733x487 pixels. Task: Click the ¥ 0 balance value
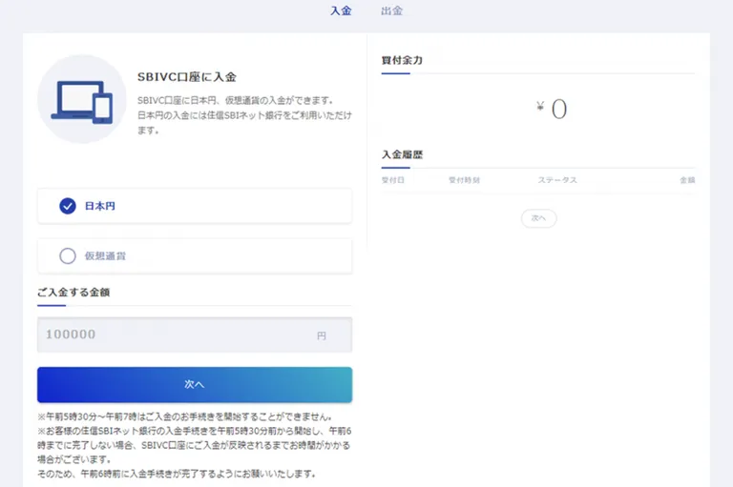click(x=552, y=109)
